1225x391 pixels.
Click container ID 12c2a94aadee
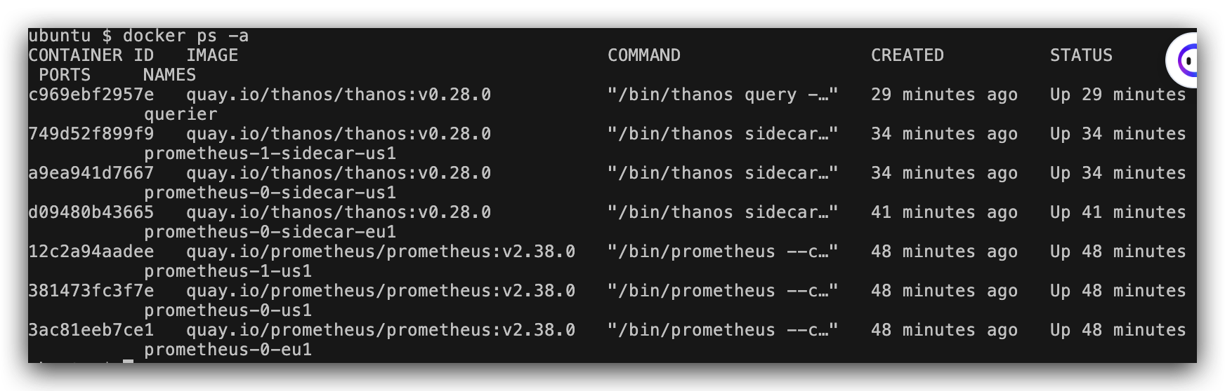tap(91, 252)
